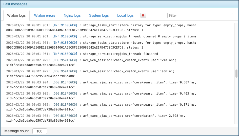Select the System logs tab
This screenshot has height=136, width=239.
click(99, 15)
